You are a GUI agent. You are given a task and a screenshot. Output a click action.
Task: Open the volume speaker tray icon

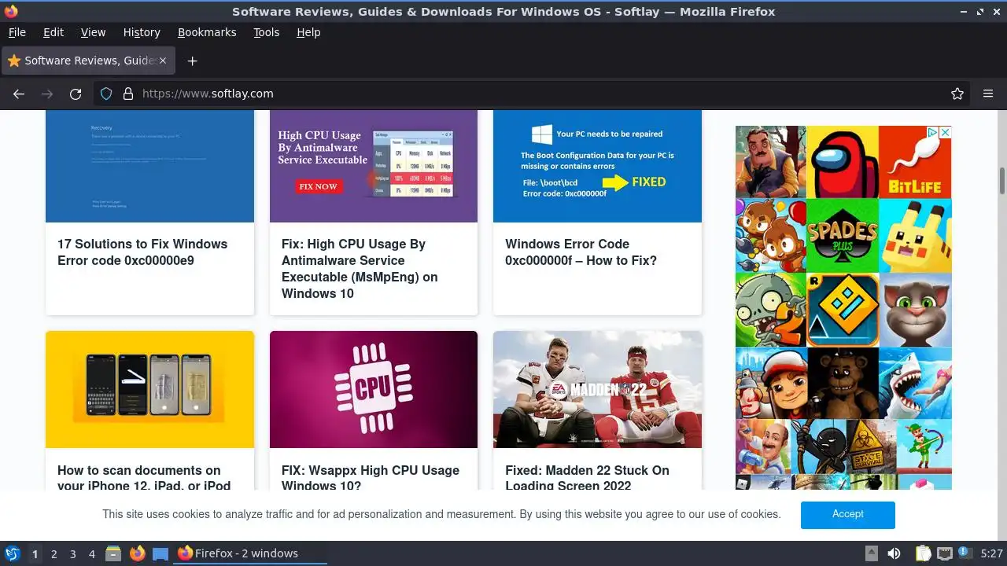click(x=894, y=553)
